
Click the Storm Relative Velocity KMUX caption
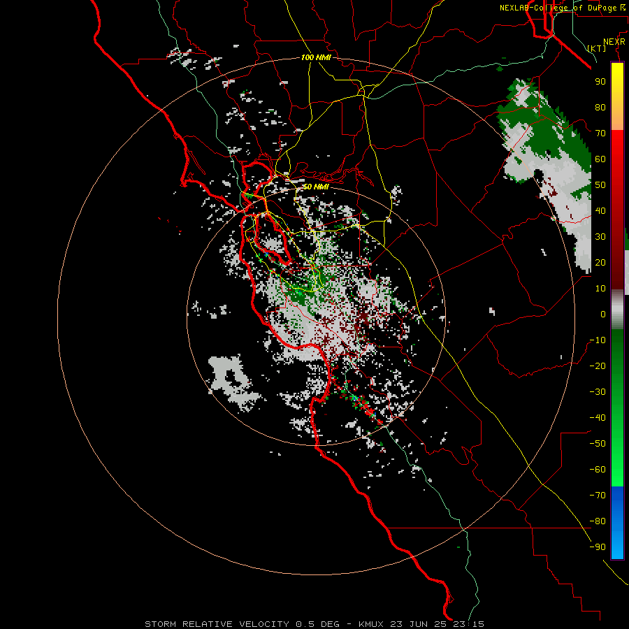(314, 624)
